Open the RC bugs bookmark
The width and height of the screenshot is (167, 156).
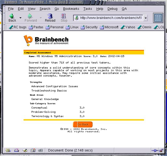(18, 27)
